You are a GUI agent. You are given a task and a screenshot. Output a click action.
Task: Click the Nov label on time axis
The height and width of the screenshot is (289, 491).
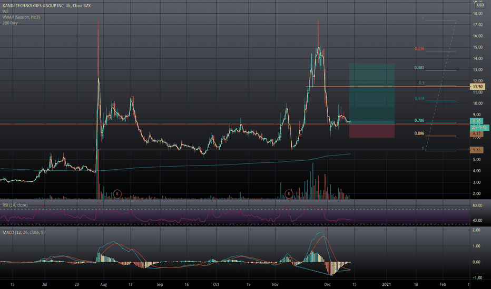(275, 285)
